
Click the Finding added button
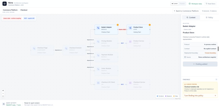(200, 64)
